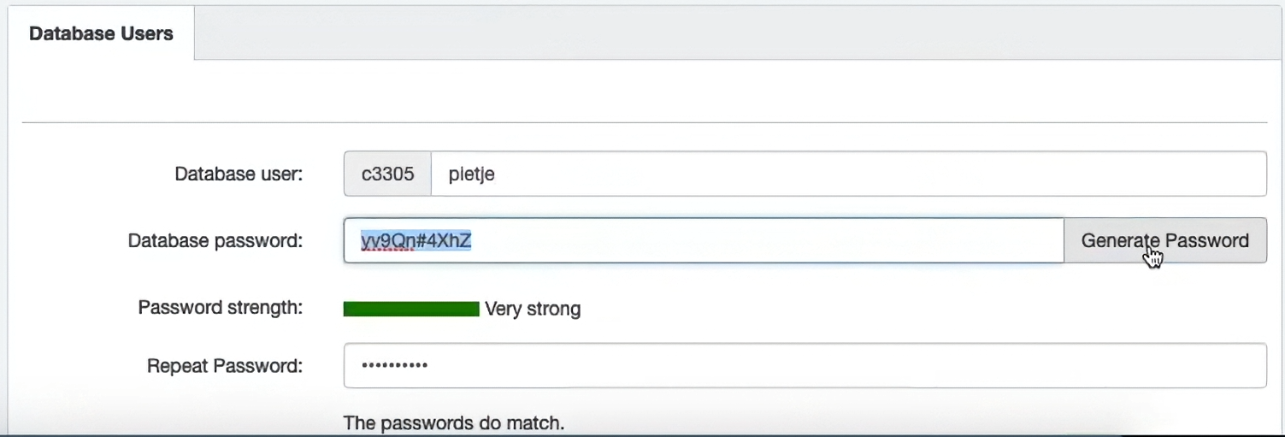Click the highlighted yv9Qn#4XhZ password text

pyautogui.click(x=416, y=241)
